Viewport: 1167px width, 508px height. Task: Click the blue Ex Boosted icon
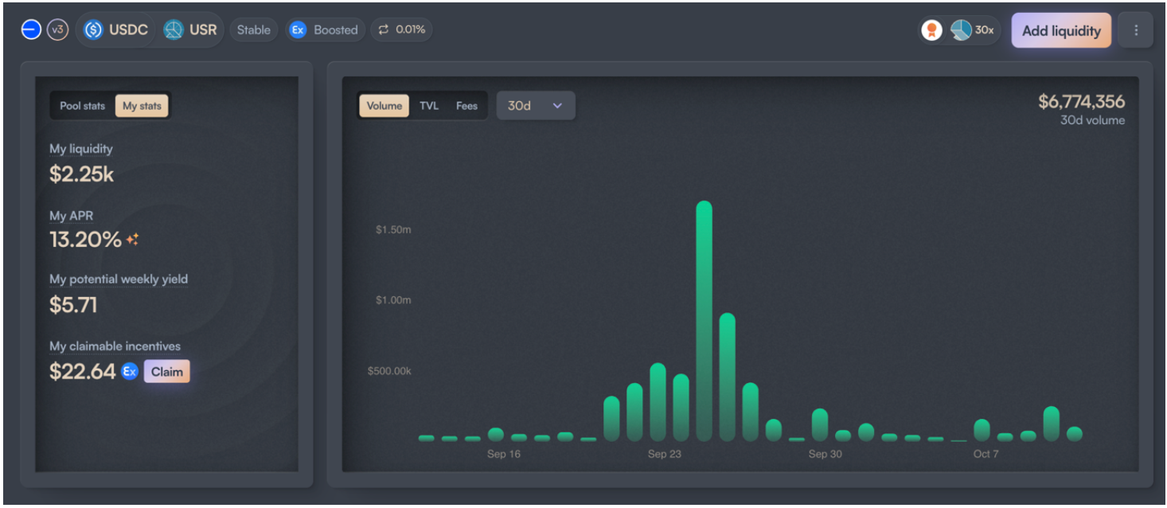(x=298, y=30)
